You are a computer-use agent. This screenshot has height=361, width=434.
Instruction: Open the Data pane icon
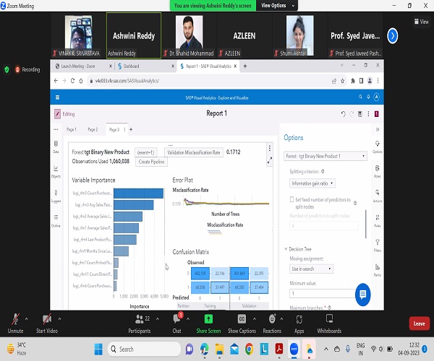(x=56, y=147)
